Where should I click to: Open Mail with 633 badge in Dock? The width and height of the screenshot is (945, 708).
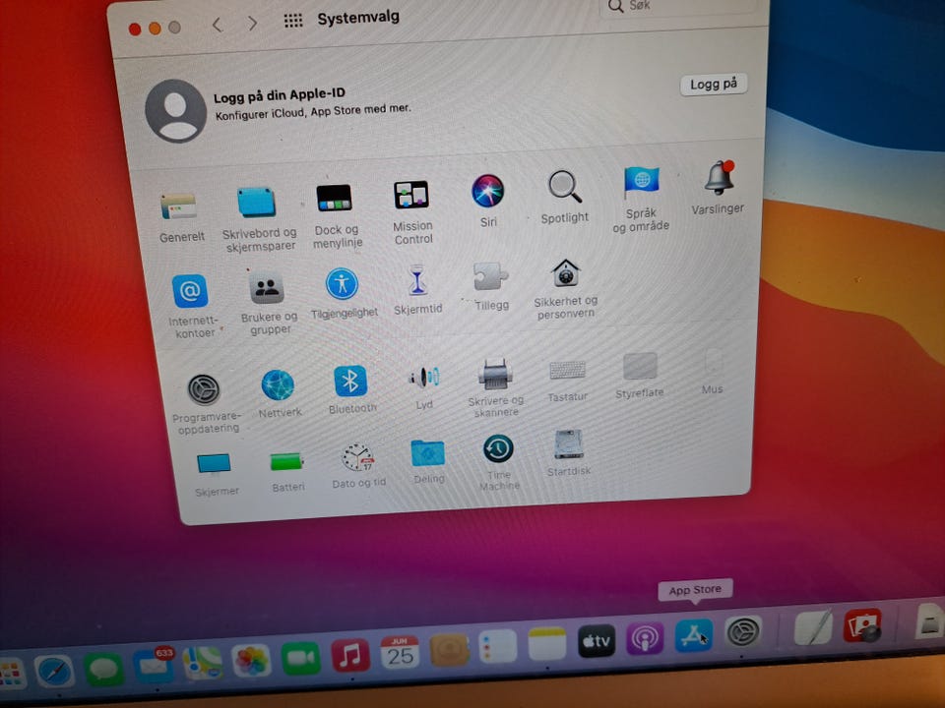[154, 664]
